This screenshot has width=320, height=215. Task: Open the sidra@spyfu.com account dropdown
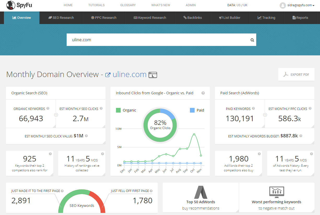(297, 5)
